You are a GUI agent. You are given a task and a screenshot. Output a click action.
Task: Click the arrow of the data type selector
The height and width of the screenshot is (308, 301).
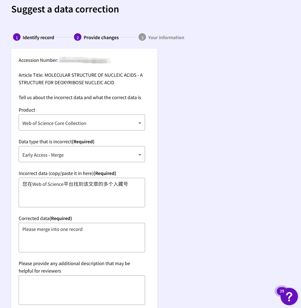pos(139,155)
